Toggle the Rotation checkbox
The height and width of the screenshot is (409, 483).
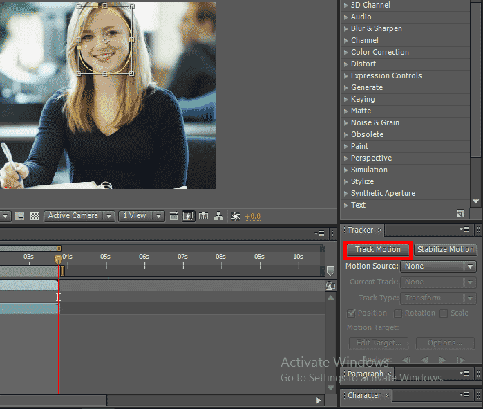click(x=398, y=313)
